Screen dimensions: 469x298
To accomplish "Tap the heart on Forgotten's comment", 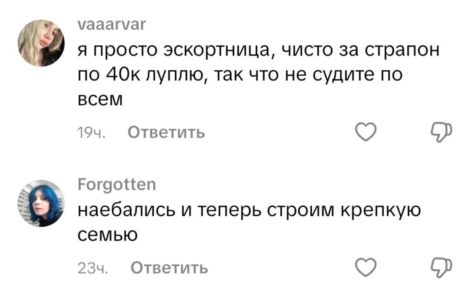I will pos(366,268).
